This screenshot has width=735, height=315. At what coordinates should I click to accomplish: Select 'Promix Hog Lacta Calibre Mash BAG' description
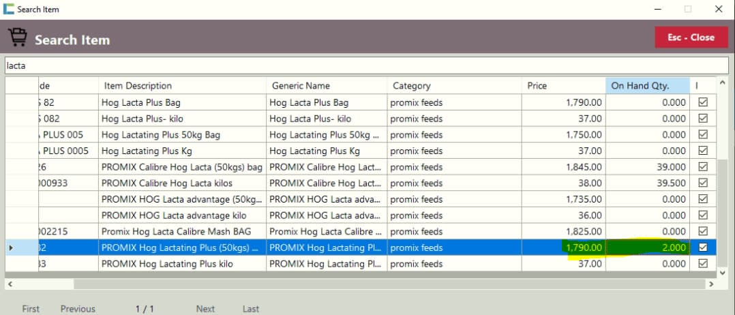(182, 231)
